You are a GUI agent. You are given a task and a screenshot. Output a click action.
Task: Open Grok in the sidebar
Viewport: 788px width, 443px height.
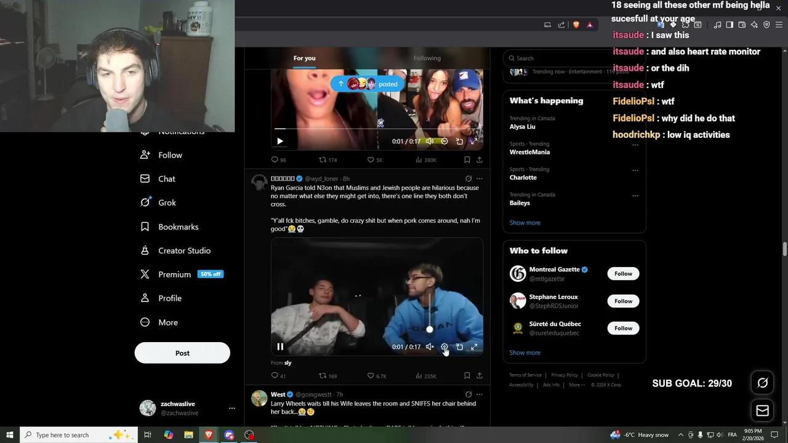159,202
